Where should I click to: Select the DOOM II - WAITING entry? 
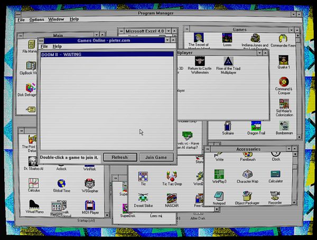107,54
